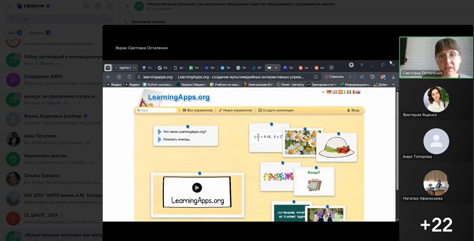The height and width of the screenshot is (241, 474).
Task: Click the chat title avatar in header
Action: click(139, 6)
